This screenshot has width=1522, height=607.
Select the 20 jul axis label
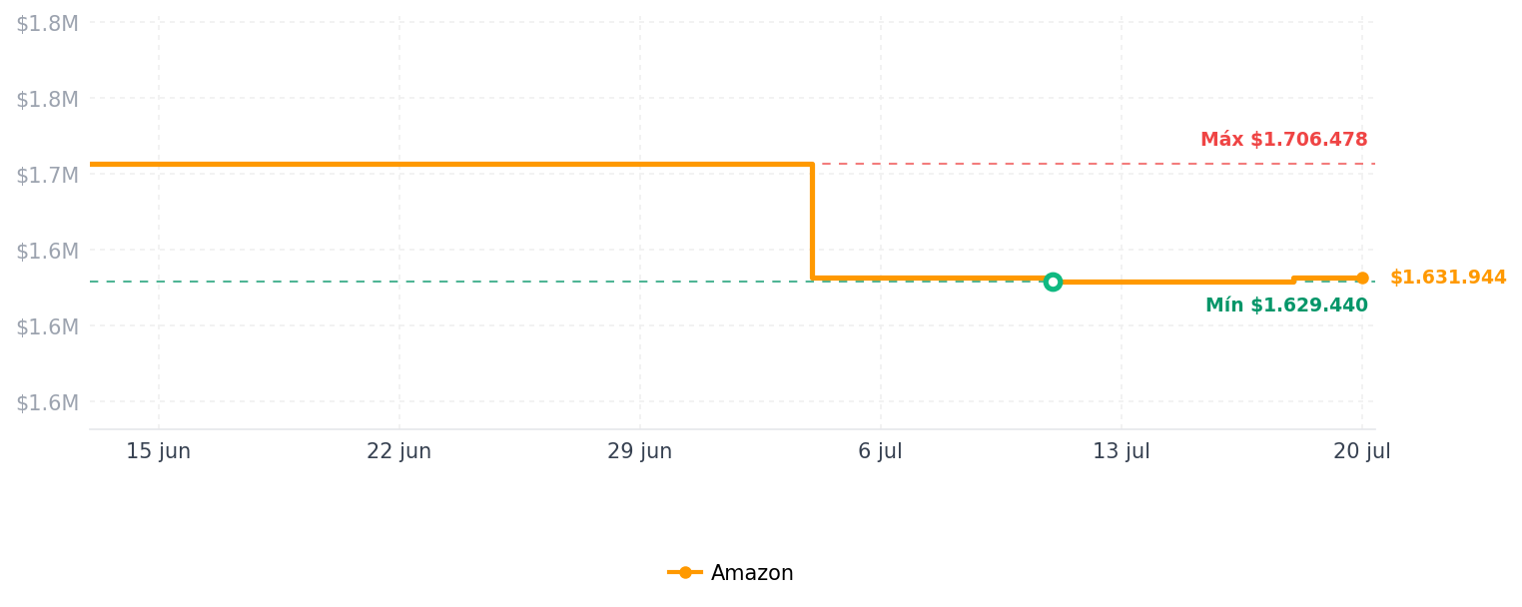[1361, 451]
